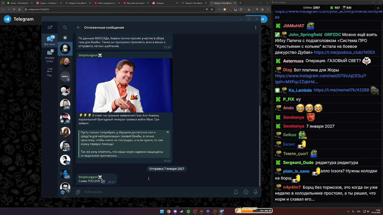Click the 'Online: 2357' counter
The image size is (383, 215).
click(311, 7)
